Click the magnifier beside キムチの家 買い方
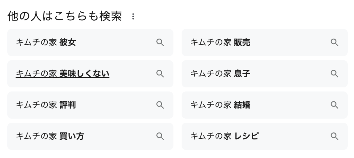Viewport: 354px width, 158px height. pyautogui.click(x=160, y=136)
